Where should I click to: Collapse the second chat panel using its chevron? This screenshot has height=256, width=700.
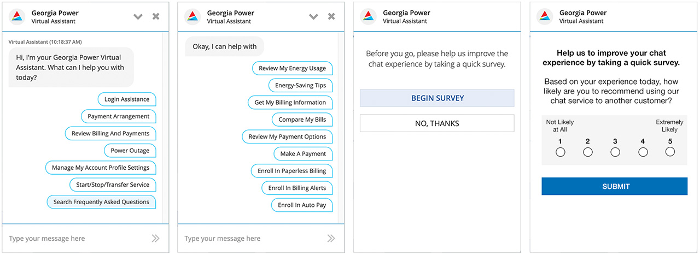pyautogui.click(x=313, y=16)
